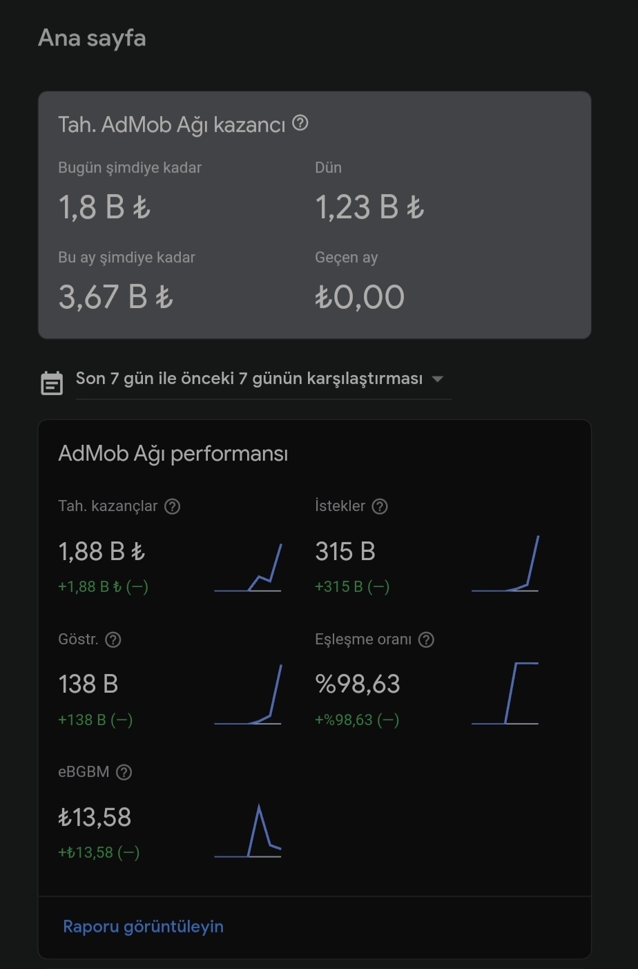
Task: Click help icon beside Eşleşme oranı
Action: click(x=427, y=640)
